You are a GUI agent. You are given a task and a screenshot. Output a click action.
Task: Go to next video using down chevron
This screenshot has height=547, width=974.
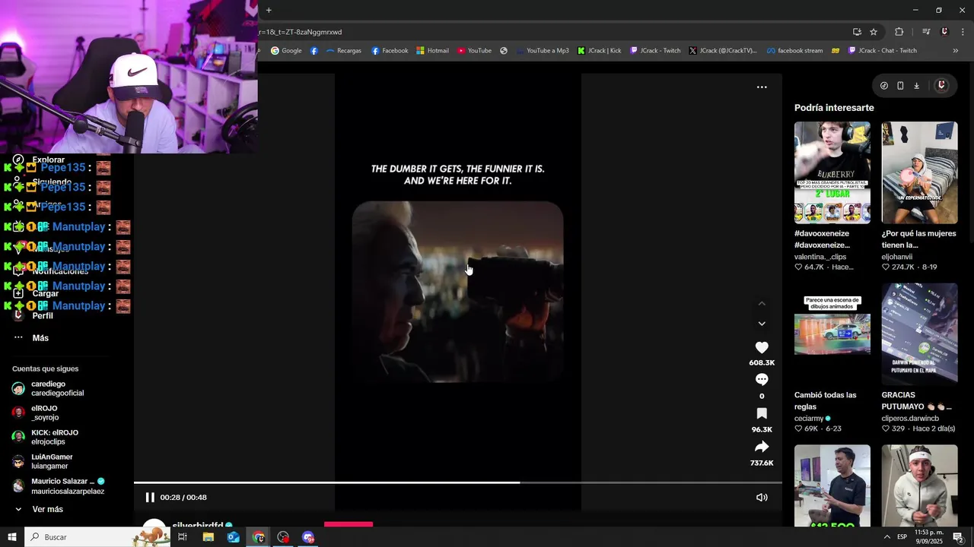coord(762,324)
